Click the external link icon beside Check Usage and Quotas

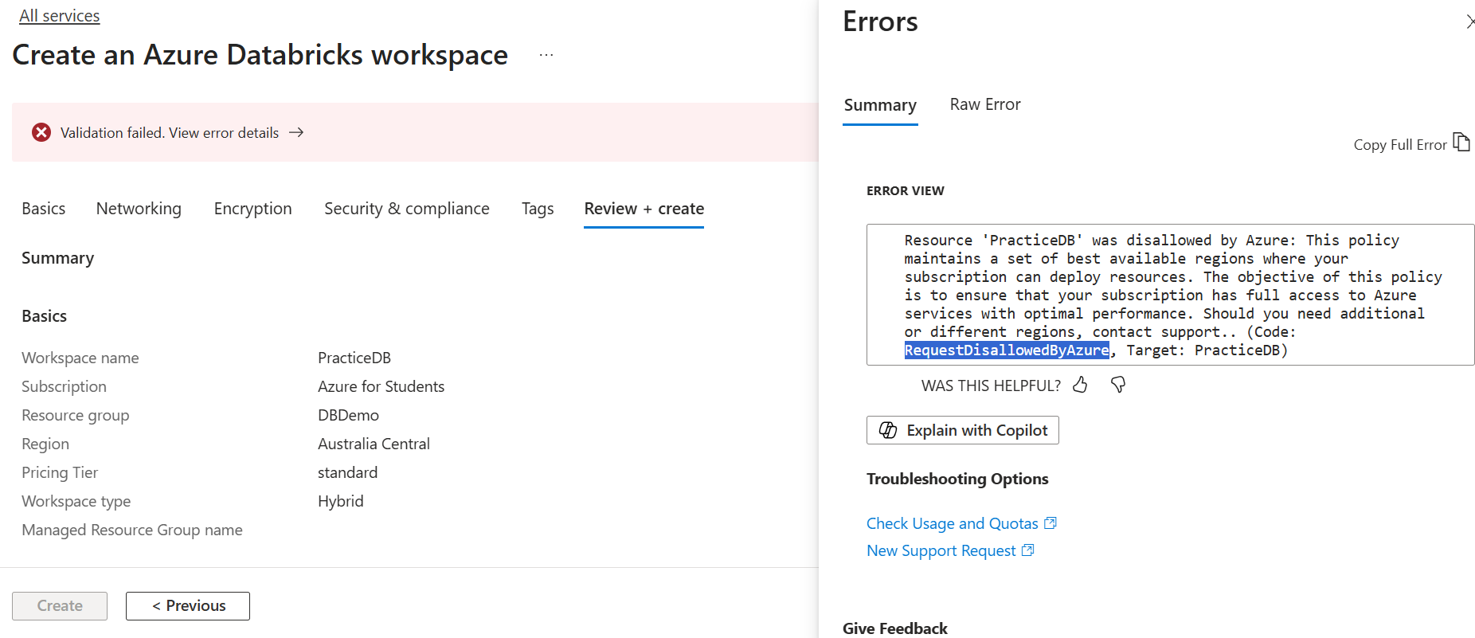(x=1050, y=523)
